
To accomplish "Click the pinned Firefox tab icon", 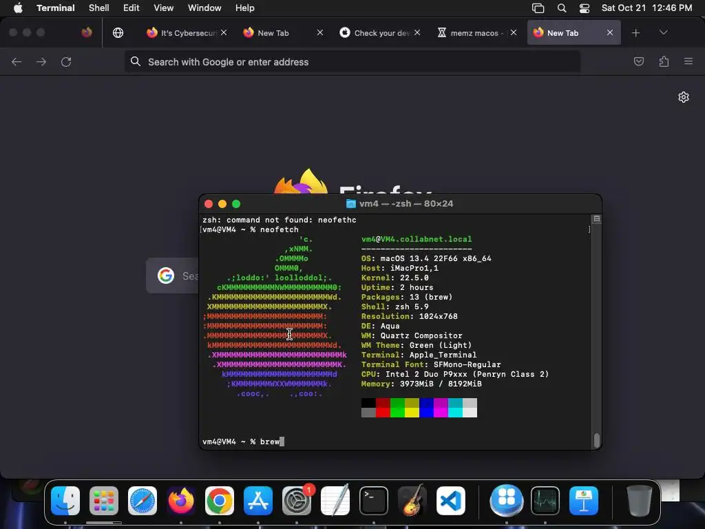I will [87, 32].
